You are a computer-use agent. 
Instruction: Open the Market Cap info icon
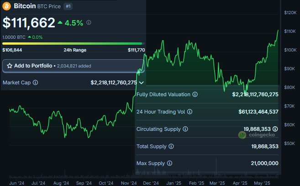pyautogui.click(x=35, y=83)
